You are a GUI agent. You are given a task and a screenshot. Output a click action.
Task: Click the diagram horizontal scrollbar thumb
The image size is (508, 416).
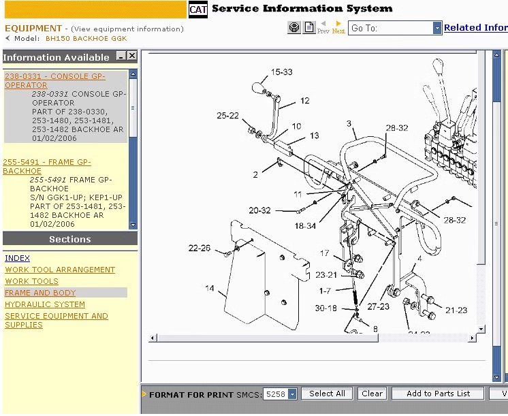pyautogui.click(x=268, y=338)
